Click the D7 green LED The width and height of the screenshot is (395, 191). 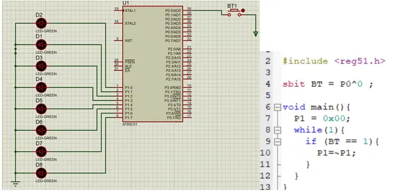click(41, 152)
